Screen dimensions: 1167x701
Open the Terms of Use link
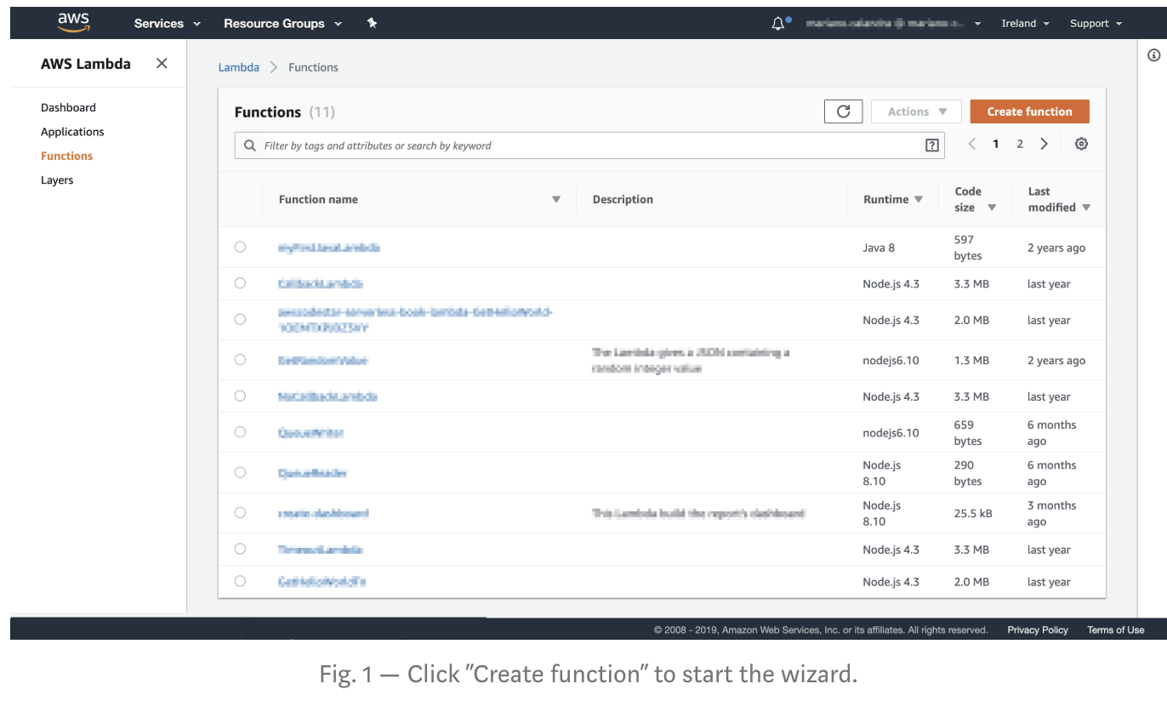tap(1115, 630)
